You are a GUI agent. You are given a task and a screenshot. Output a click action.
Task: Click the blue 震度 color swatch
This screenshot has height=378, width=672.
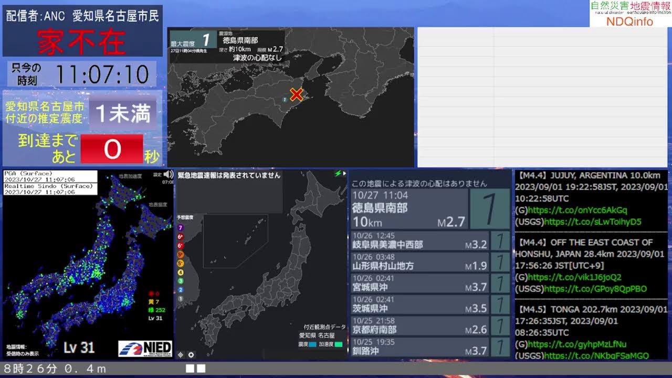point(313,344)
